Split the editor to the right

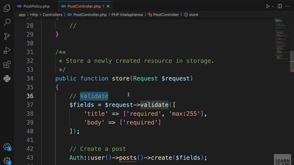[280, 6]
